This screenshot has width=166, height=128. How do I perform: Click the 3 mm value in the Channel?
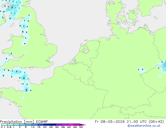pyautogui.click(x=24, y=78)
